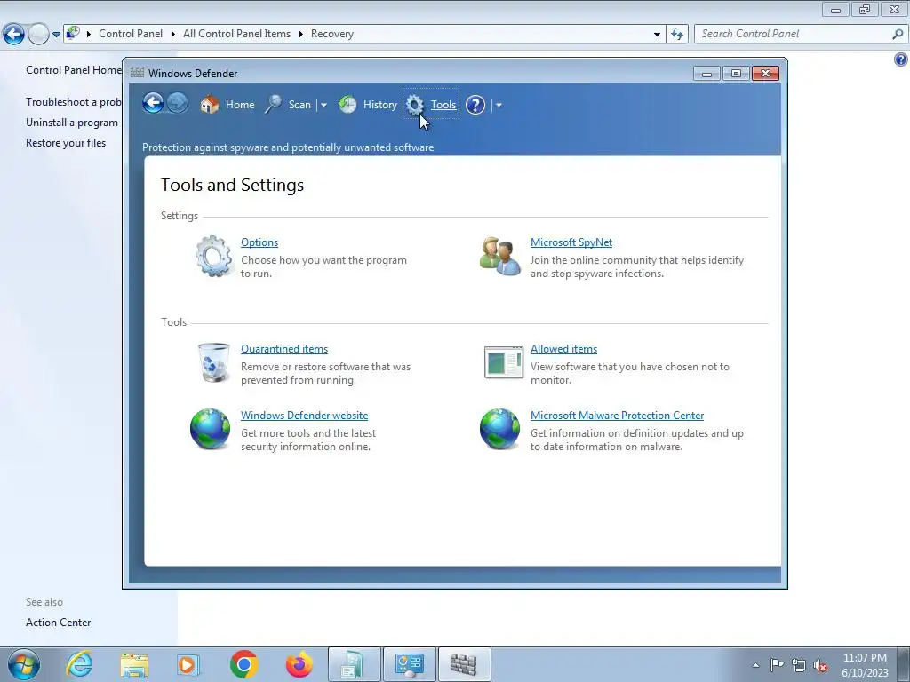
Task: Show hidden tray icons arrow
Action: 755,665
